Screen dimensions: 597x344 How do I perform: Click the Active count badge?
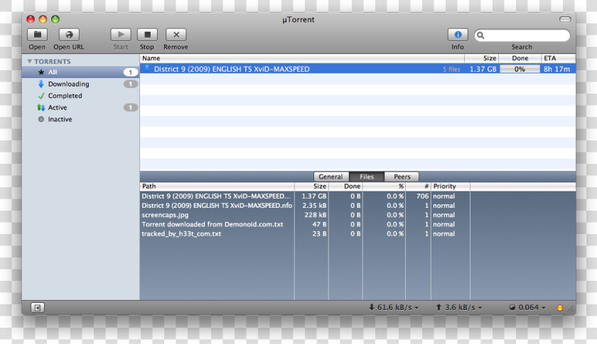pos(130,108)
